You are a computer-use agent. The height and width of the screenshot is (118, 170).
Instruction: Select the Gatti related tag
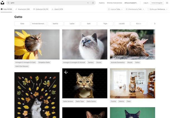click(89, 24)
